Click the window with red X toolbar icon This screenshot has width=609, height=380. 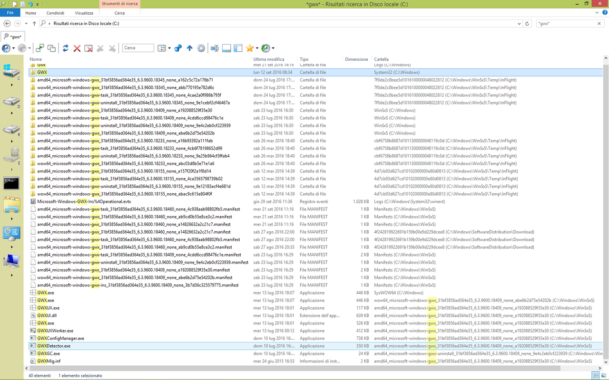[88, 48]
